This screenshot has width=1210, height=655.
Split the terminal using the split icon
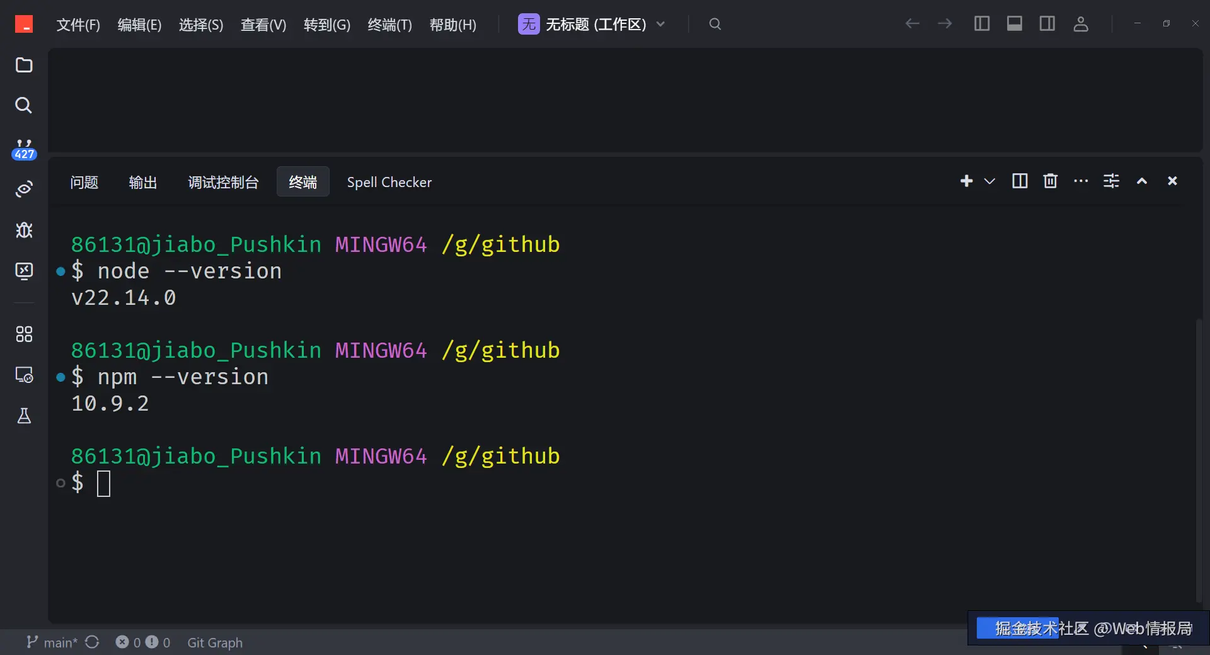[x=1019, y=181]
